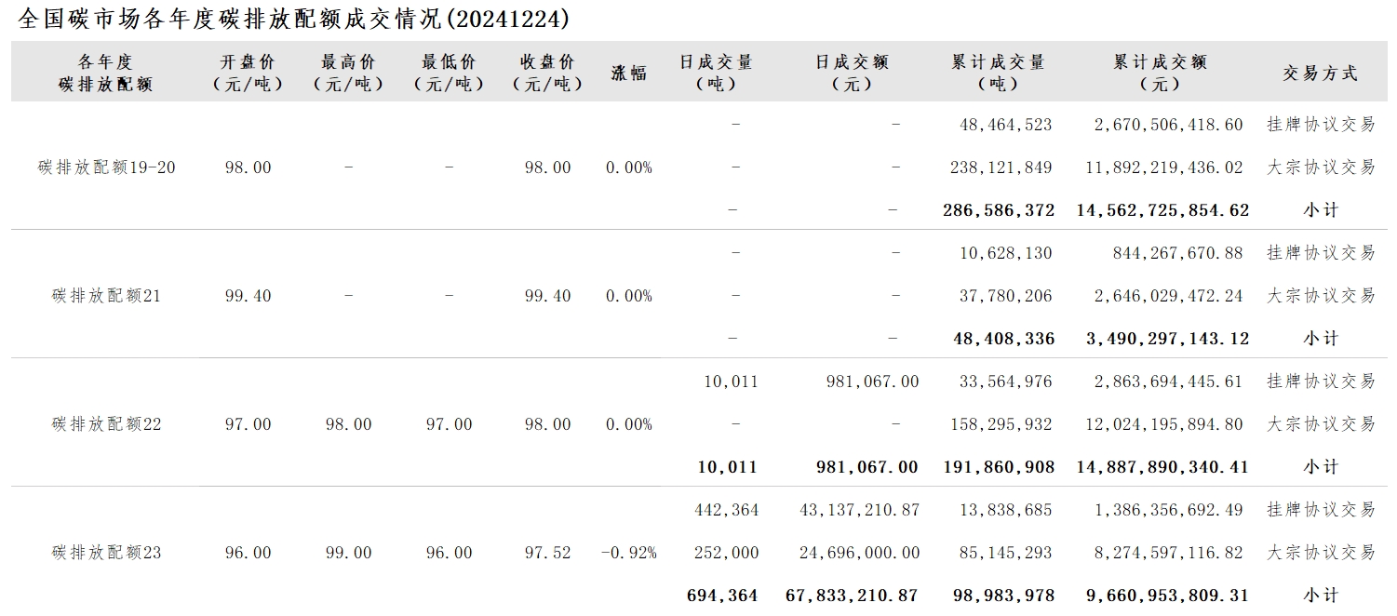Click the 累计成交额 column header
This screenshot has width=1397, height=616.
pyautogui.click(x=1160, y=74)
